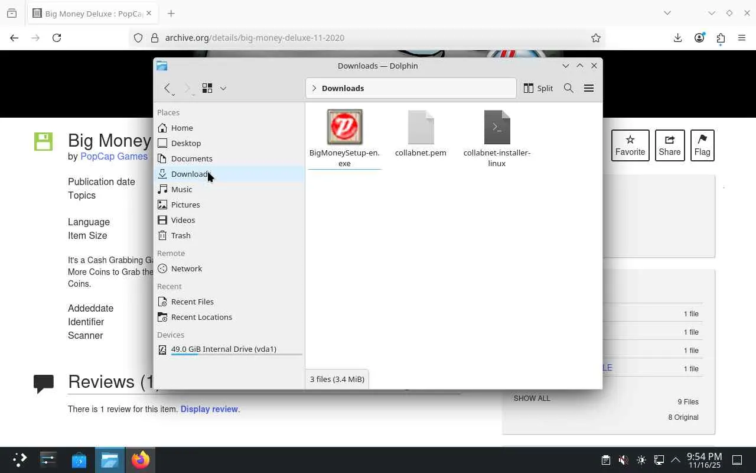Image resolution: width=756 pixels, height=473 pixels.
Task: Select the 49.0 GiB Internal Drive device
Action: (x=229, y=349)
